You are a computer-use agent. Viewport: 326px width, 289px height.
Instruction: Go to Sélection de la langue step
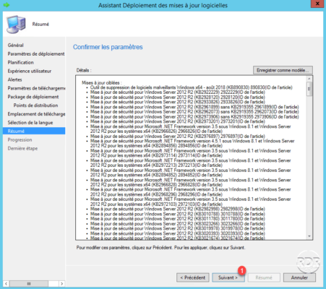coord(30,123)
